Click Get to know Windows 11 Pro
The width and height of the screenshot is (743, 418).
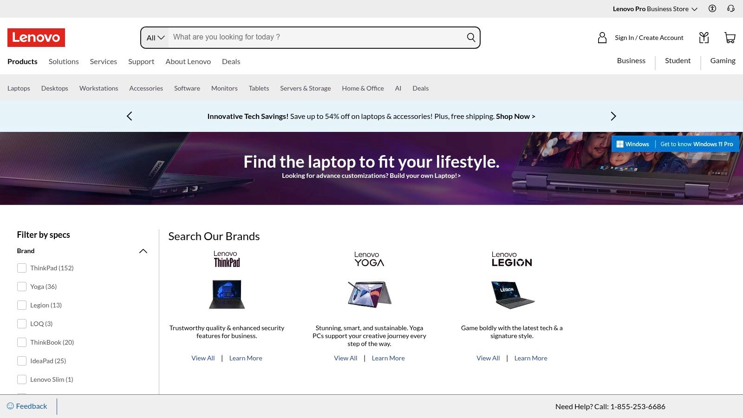(x=697, y=144)
